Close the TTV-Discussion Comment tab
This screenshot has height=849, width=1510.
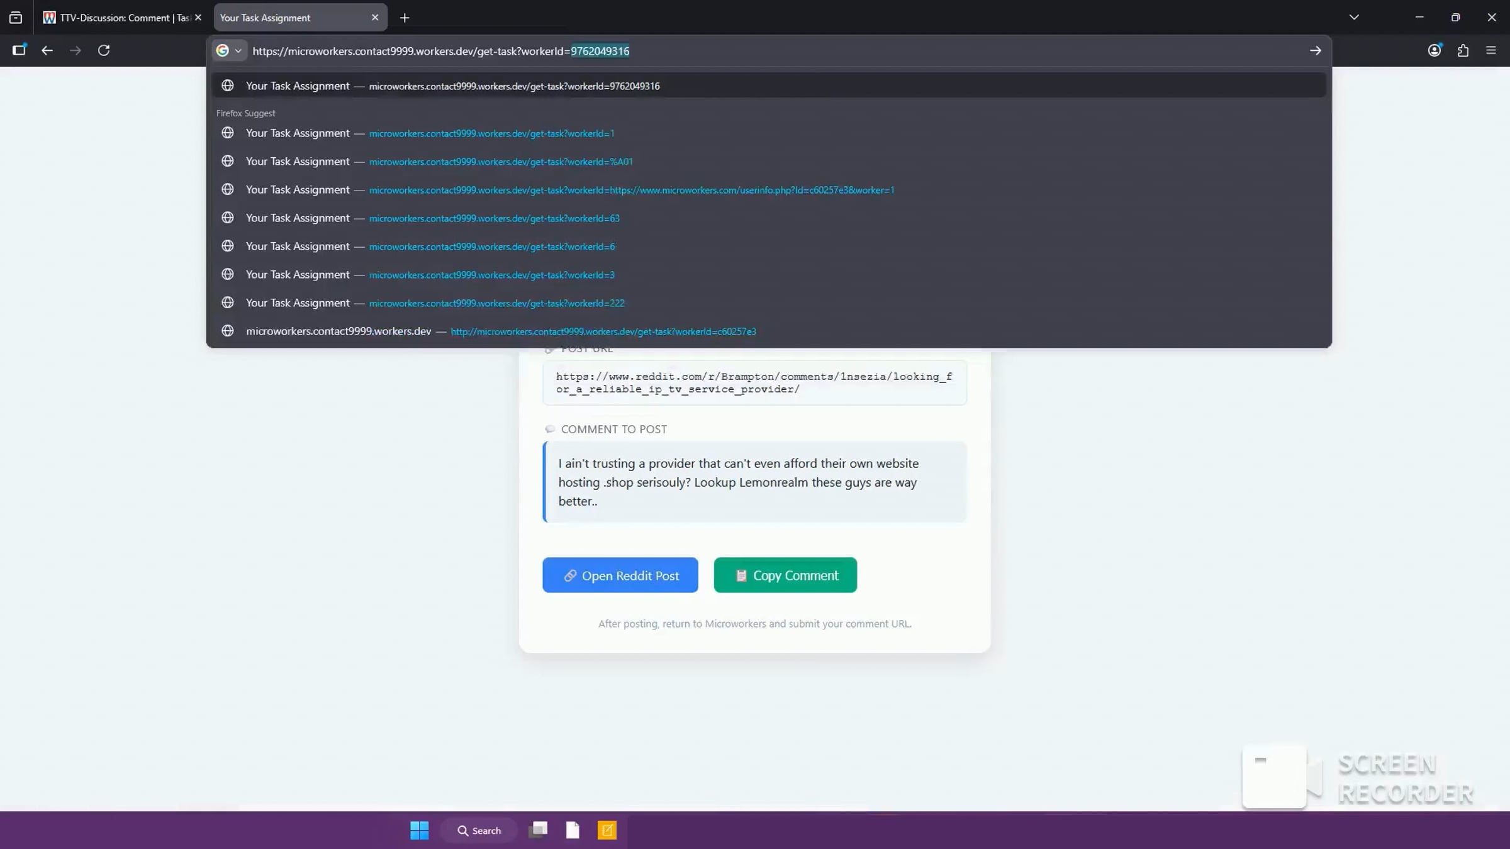[x=198, y=18]
